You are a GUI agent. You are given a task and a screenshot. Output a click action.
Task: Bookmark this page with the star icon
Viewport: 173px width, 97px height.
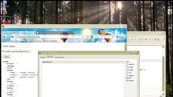tap(83, 37)
